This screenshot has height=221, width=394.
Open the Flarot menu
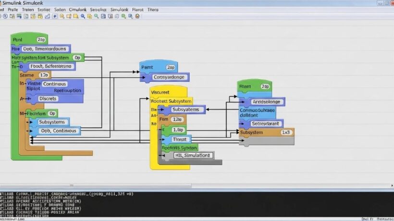pos(138,10)
